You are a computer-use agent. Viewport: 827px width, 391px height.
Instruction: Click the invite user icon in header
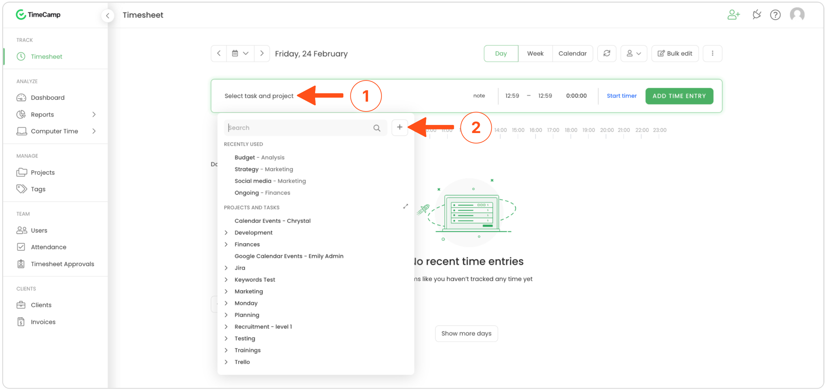pyautogui.click(x=733, y=15)
